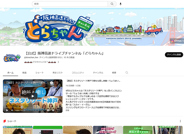Click the Shorts logo icon
Screen dimensions: 184x134
coord(4,121)
